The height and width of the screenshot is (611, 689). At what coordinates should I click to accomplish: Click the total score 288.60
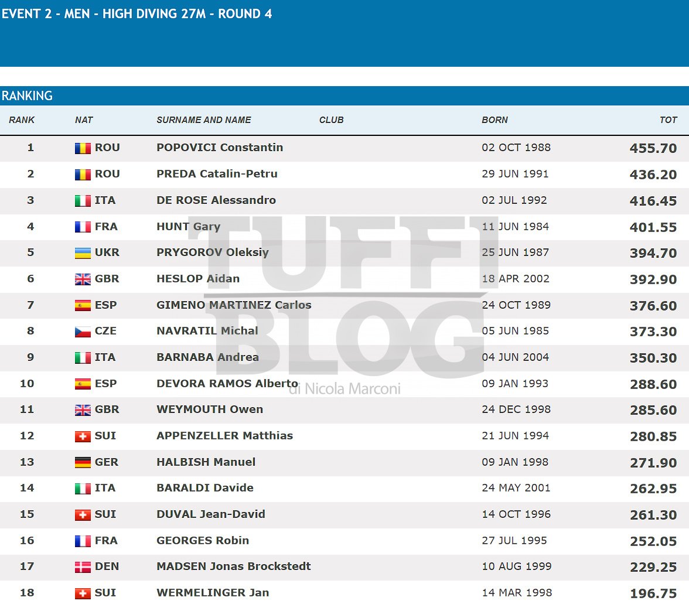tap(653, 384)
